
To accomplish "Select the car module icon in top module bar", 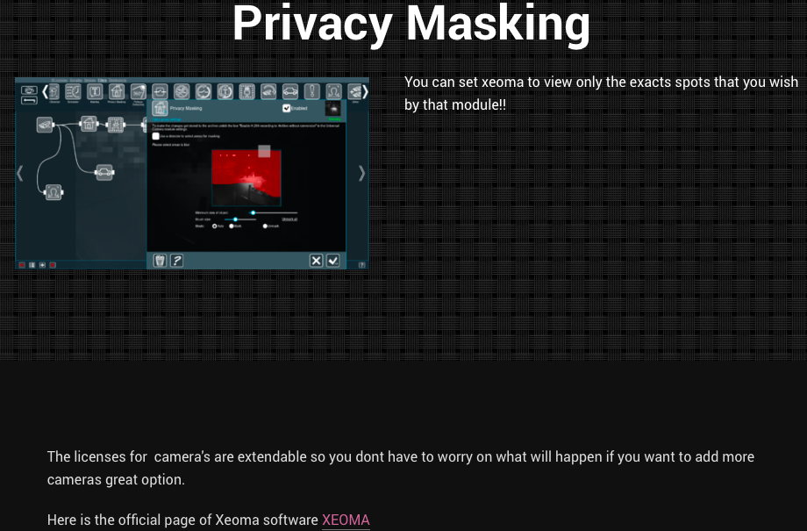I will [290, 91].
